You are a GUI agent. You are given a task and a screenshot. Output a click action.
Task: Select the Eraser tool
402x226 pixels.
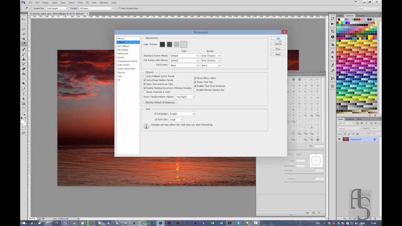24,69
